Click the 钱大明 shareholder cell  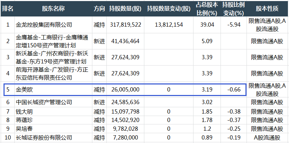pos(53,111)
